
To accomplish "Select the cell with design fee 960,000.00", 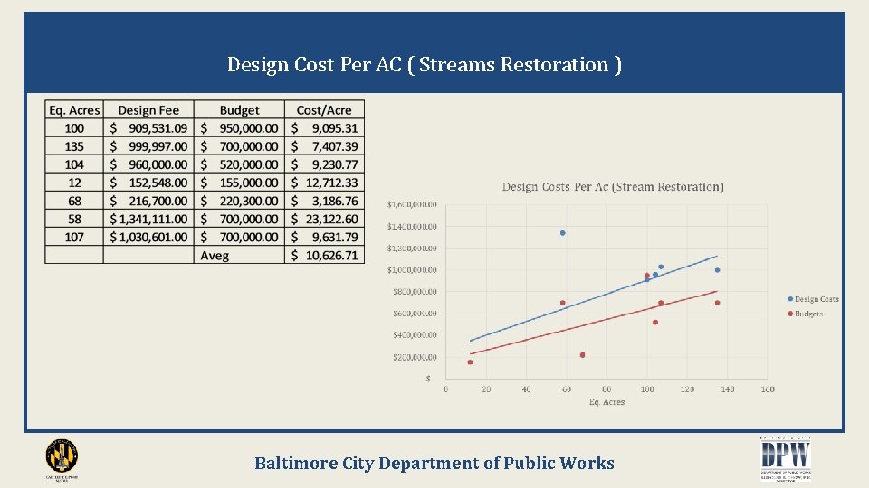I will (148, 164).
